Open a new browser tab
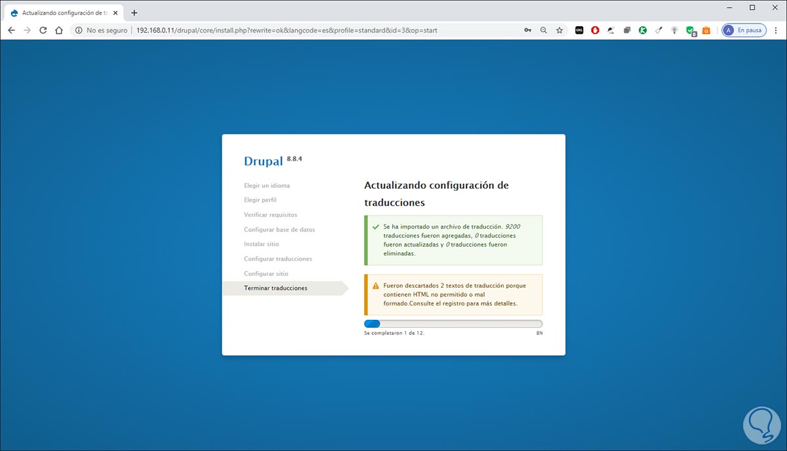The image size is (787, 451). tap(134, 12)
